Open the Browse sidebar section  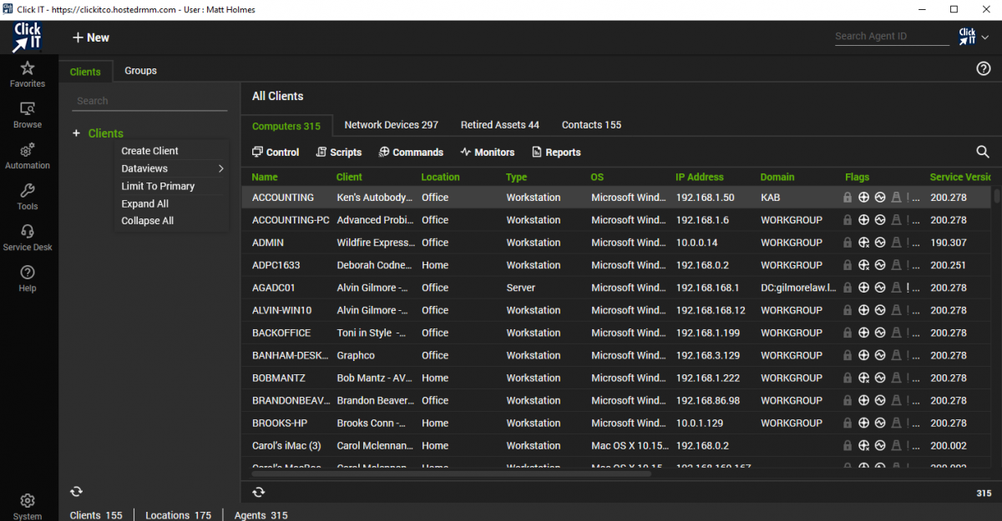28,115
